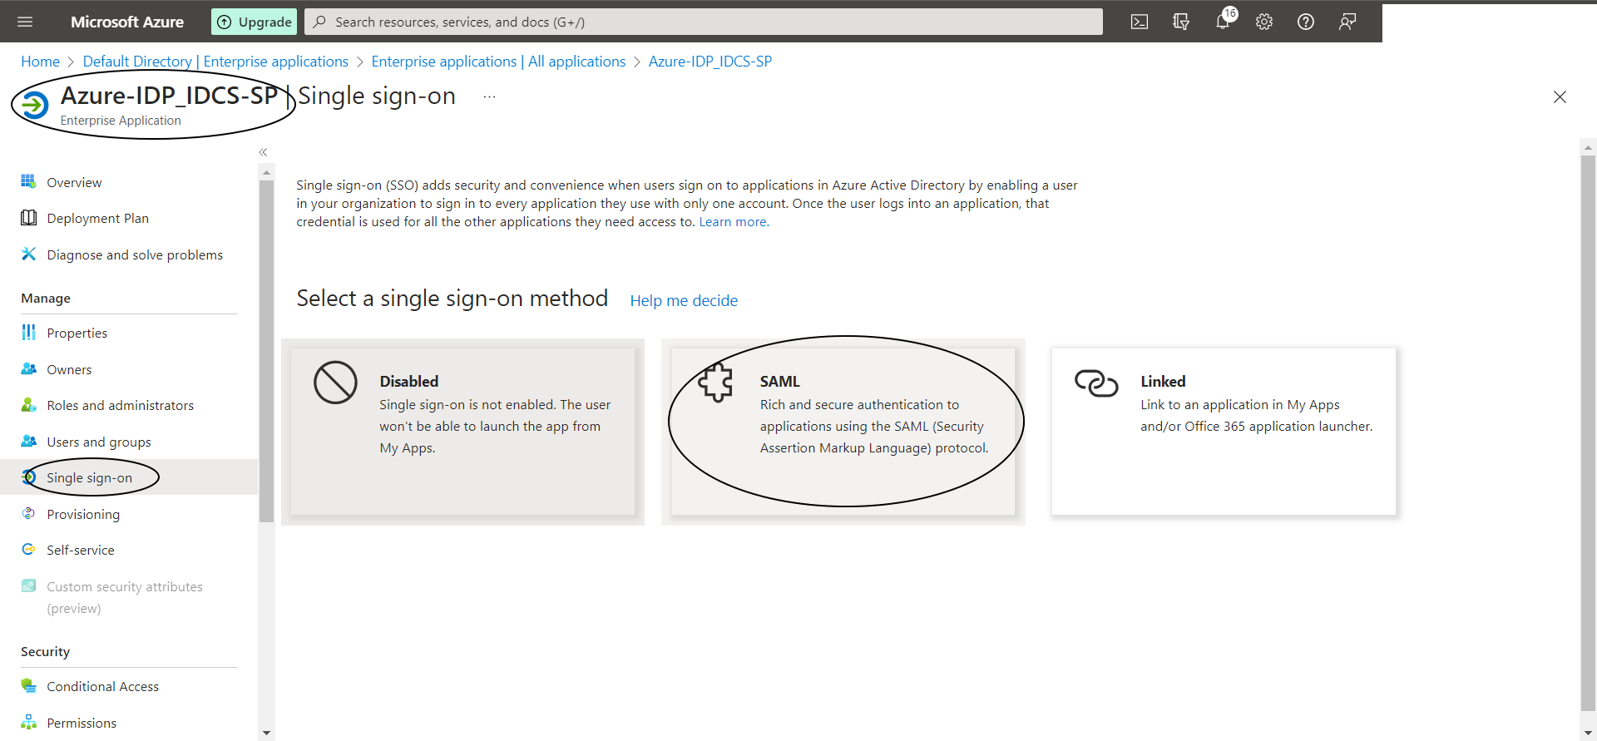The height and width of the screenshot is (741, 1597).
Task: Click the side menu scrollbar up arrow
Action: coord(266,173)
